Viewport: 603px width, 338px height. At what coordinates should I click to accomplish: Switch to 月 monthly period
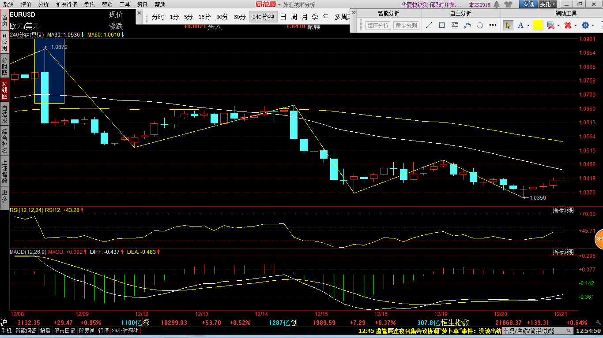(x=304, y=17)
